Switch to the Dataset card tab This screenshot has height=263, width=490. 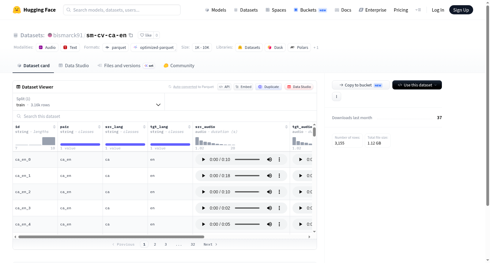click(33, 66)
